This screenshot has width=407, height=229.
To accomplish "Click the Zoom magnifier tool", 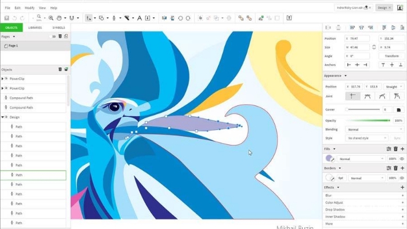I will pyautogui.click(x=51, y=18).
